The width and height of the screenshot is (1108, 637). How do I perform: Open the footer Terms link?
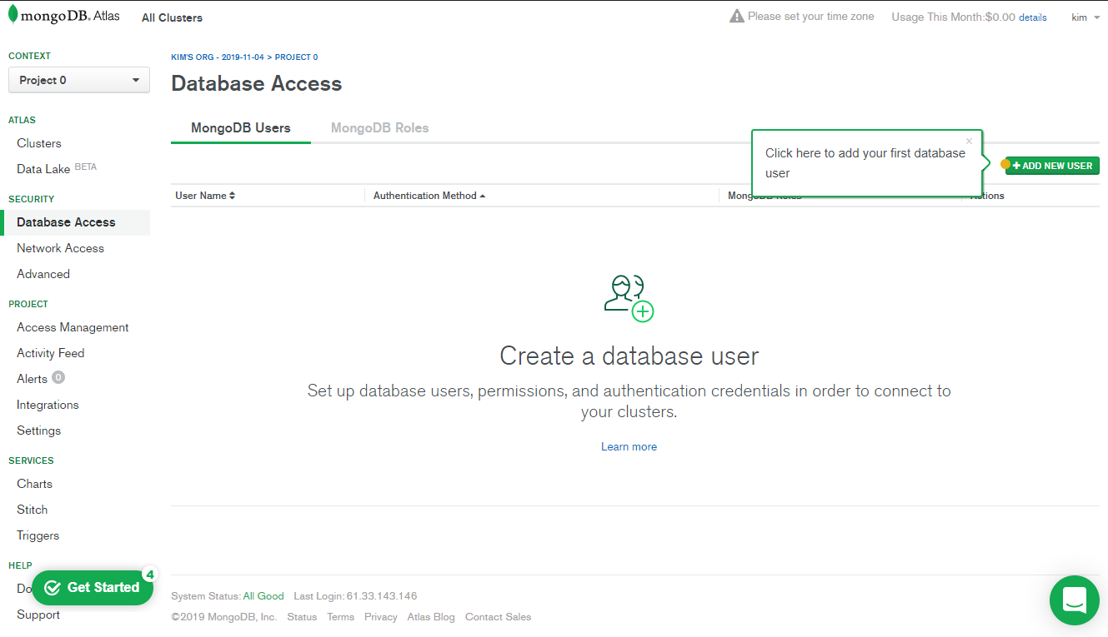point(340,617)
